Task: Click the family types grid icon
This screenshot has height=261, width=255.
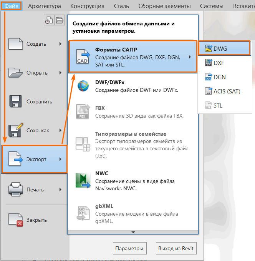Action: tap(83, 144)
